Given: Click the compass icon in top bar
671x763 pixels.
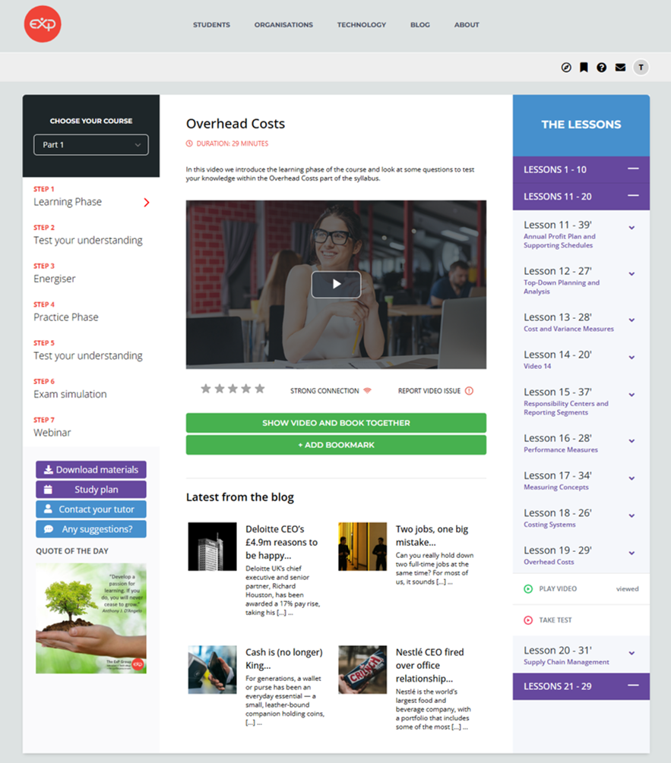Looking at the screenshot, I should coord(565,68).
